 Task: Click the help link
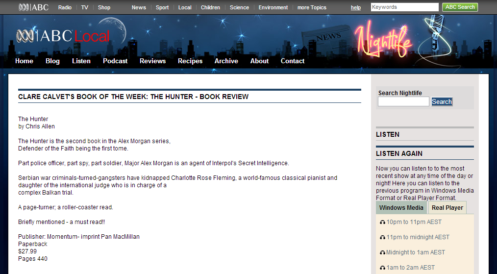coord(356,7)
